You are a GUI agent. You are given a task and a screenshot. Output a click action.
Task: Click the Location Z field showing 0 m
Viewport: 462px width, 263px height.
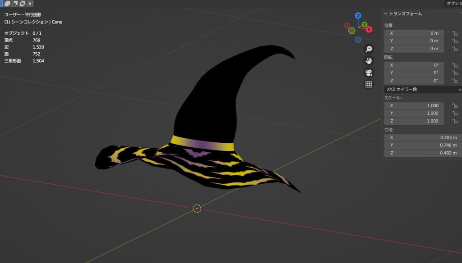[414, 49]
